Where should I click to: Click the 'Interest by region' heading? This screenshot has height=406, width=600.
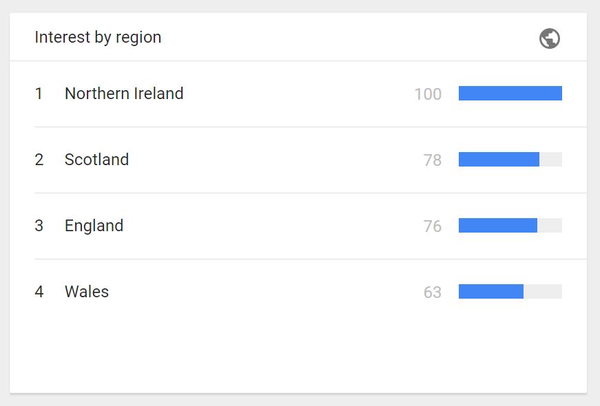click(98, 37)
